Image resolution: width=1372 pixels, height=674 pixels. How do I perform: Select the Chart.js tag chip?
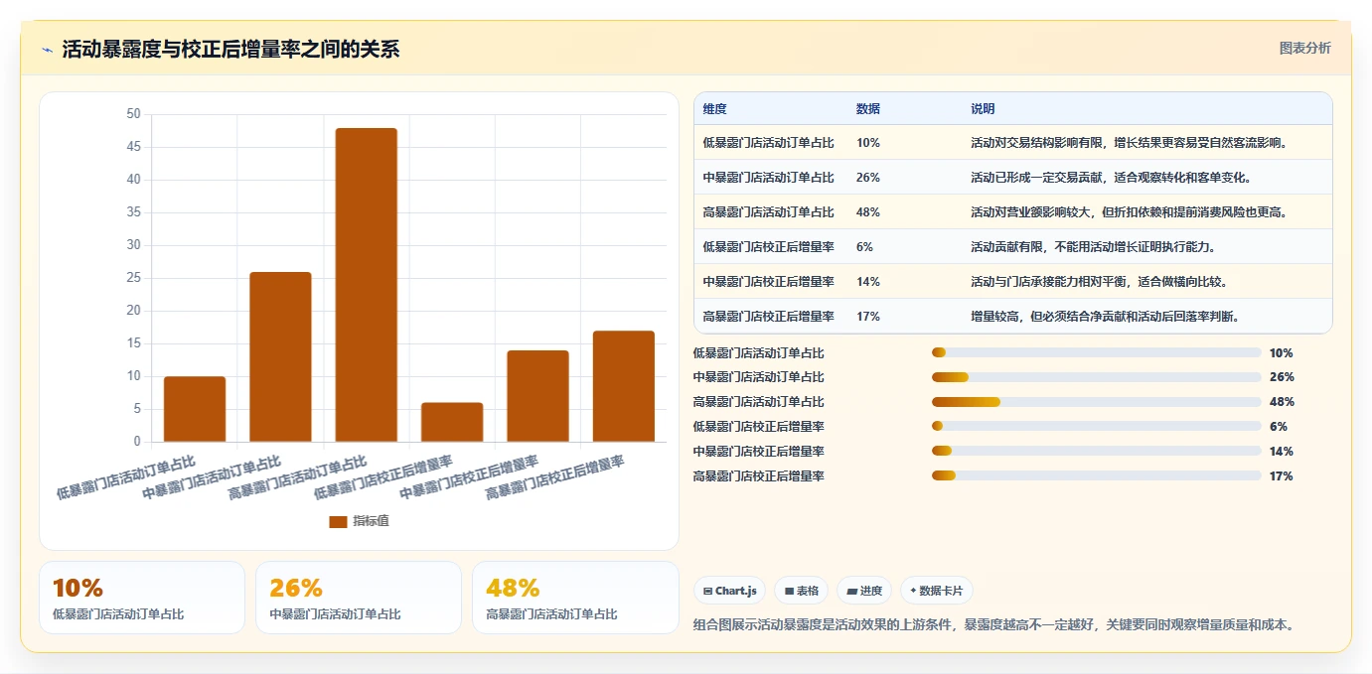point(730,591)
